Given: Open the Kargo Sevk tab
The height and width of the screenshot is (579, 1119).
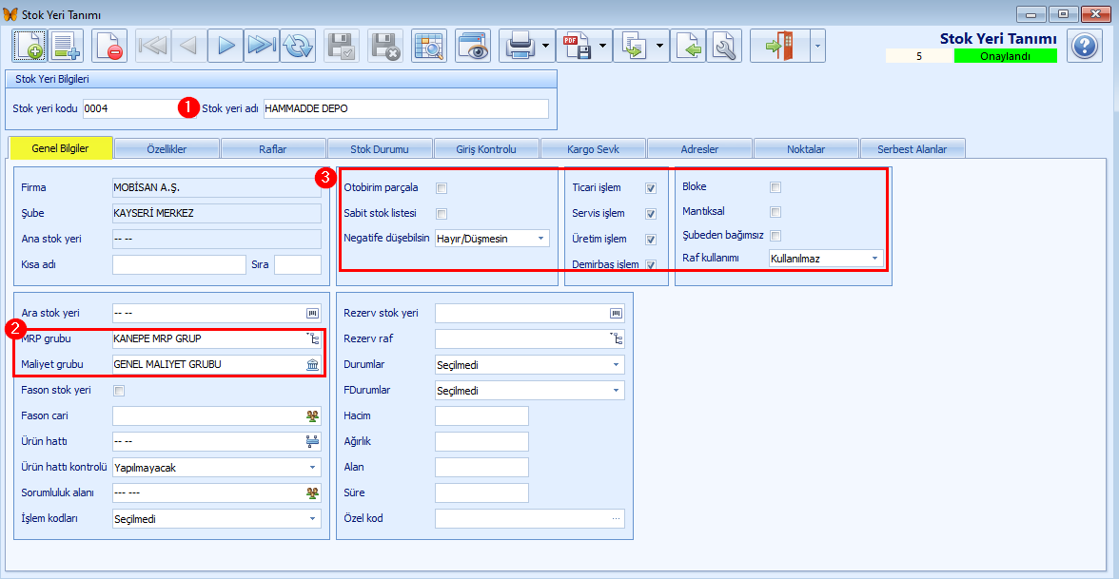Looking at the screenshot, I should [x=594, y=148].
